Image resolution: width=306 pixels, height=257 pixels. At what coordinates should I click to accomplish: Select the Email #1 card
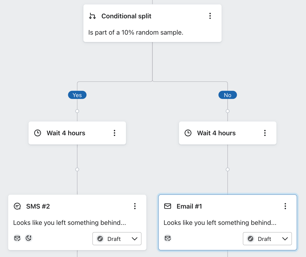click(227, 222)
